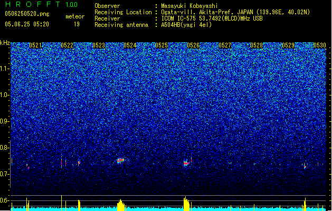The width and height of the screenshot is (332, 211).
Task: Click the 0528 time marker
Action: tap(257, 45)
